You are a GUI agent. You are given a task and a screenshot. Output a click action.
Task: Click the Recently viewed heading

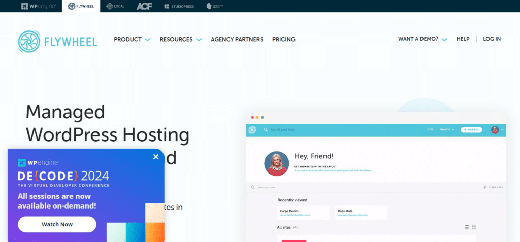tap(292, 200)
